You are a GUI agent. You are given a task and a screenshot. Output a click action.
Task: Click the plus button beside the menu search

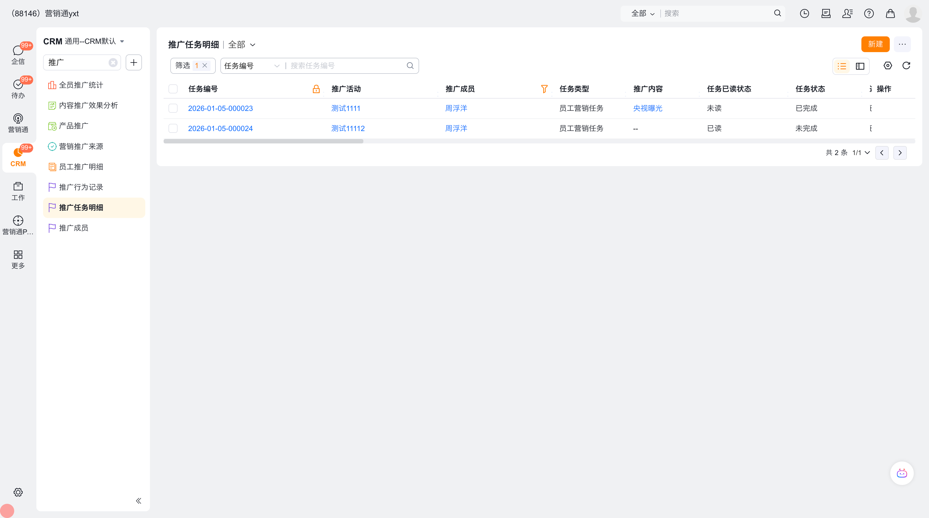coord(134,62)
